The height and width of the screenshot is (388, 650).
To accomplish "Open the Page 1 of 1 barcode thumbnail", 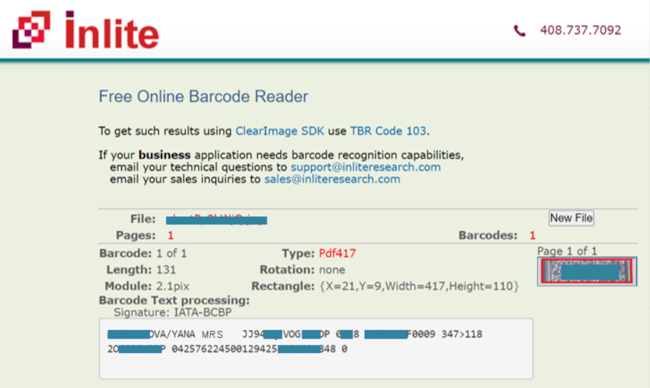I will [587, 272].
